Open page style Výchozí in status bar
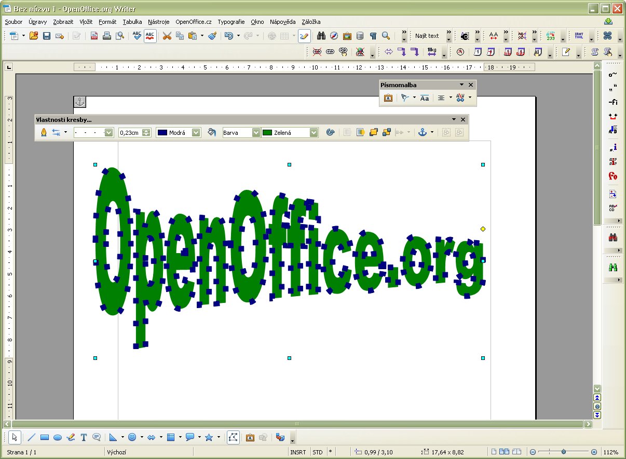626x459 pixels. (x=117, y=452)
